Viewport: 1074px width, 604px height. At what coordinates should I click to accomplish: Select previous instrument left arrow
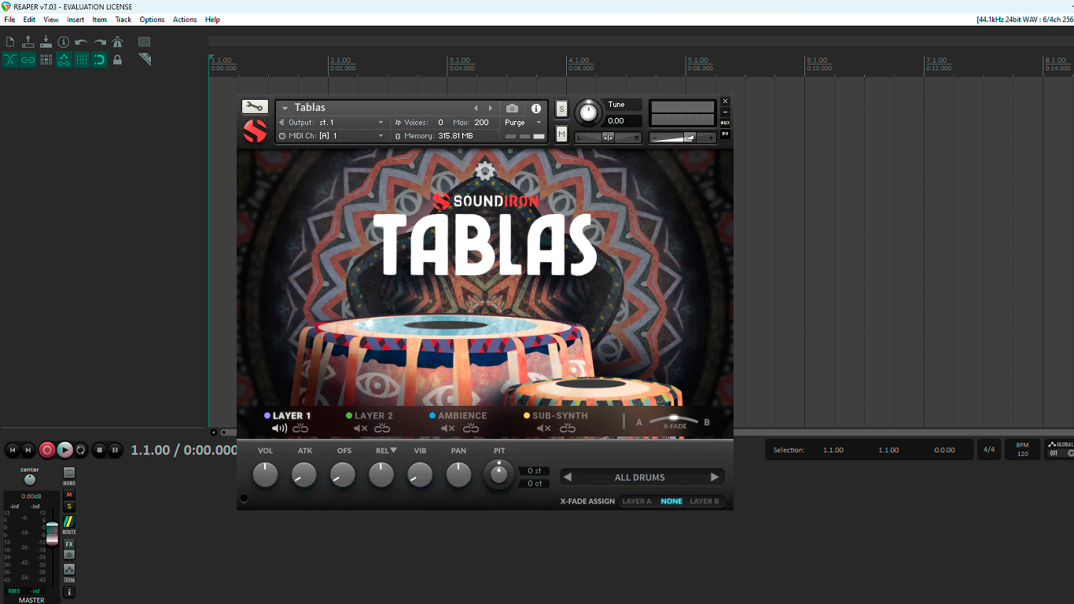tap(476, 109)
